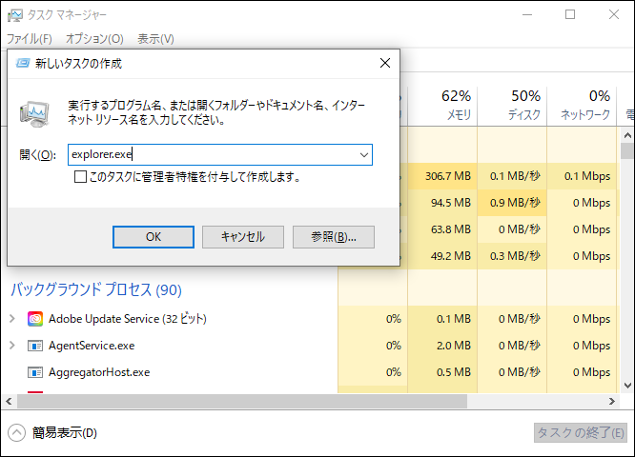Click the AgentService.exe process icon
This screenshot has width=635, height=457.
click(35, 346)
